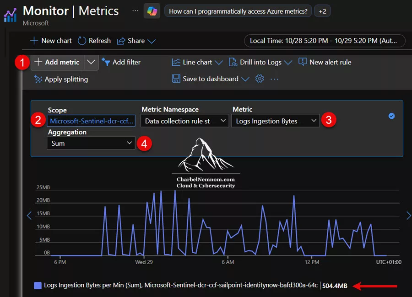Click the Logs Ingestion Bytes per Min legend text
The image size is (412, 297).
pyautogui.click(x=181, y=285)
